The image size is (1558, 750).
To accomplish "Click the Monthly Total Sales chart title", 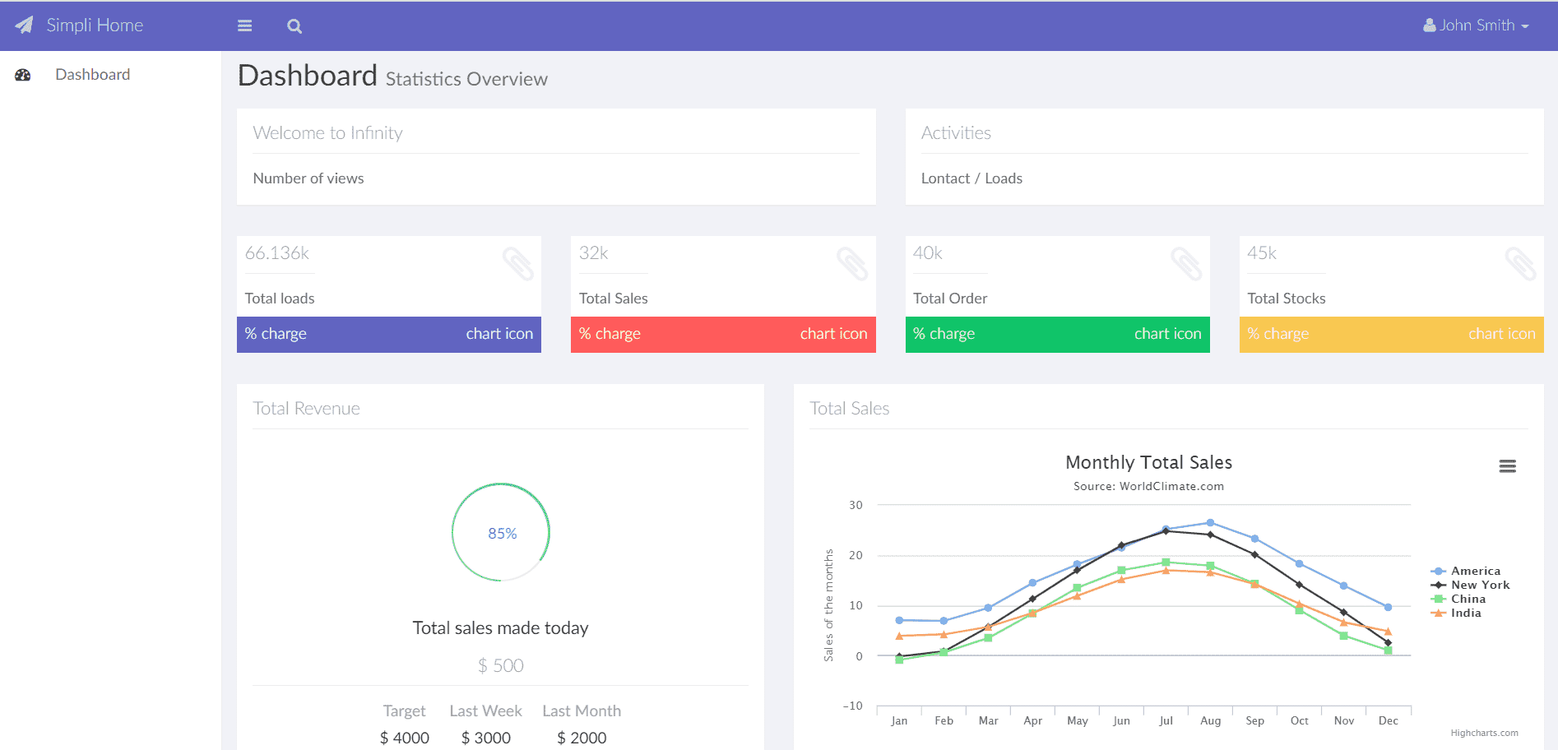I will pos(1148,462).
